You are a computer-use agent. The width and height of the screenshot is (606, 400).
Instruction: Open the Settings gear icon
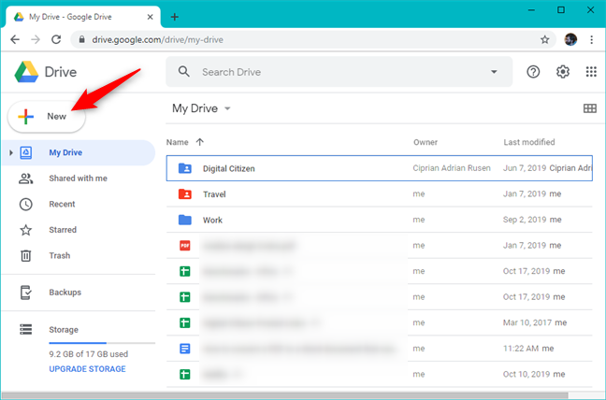click(563, 72)
